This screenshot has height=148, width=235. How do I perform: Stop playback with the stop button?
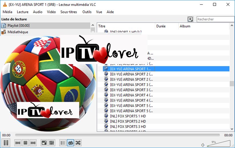pos(25,143)
